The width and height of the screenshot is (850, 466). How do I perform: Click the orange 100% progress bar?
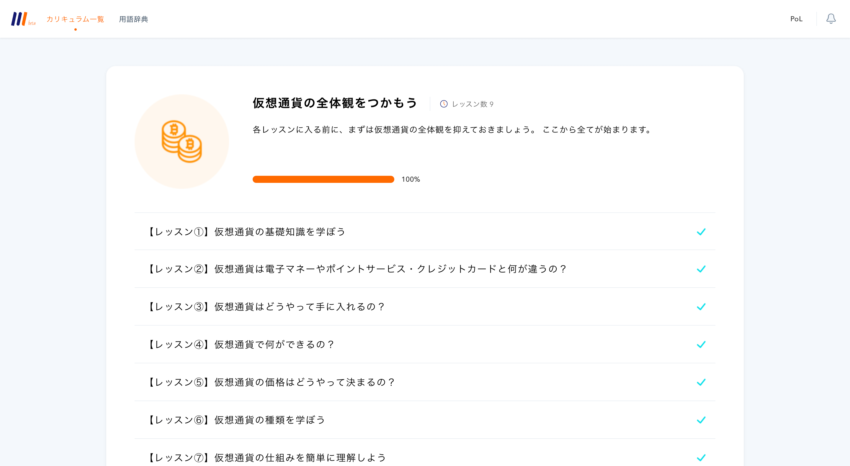coord(323,179)
